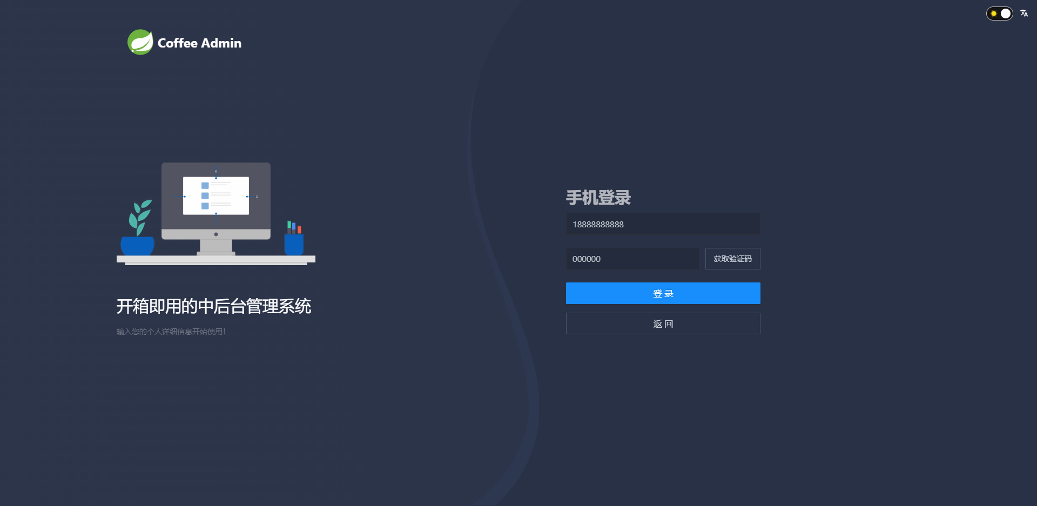The image size is (1037, 506).
Task: Click the 输入您的个人详细信息开始使用 subtitle
Action: click(171, 332)
